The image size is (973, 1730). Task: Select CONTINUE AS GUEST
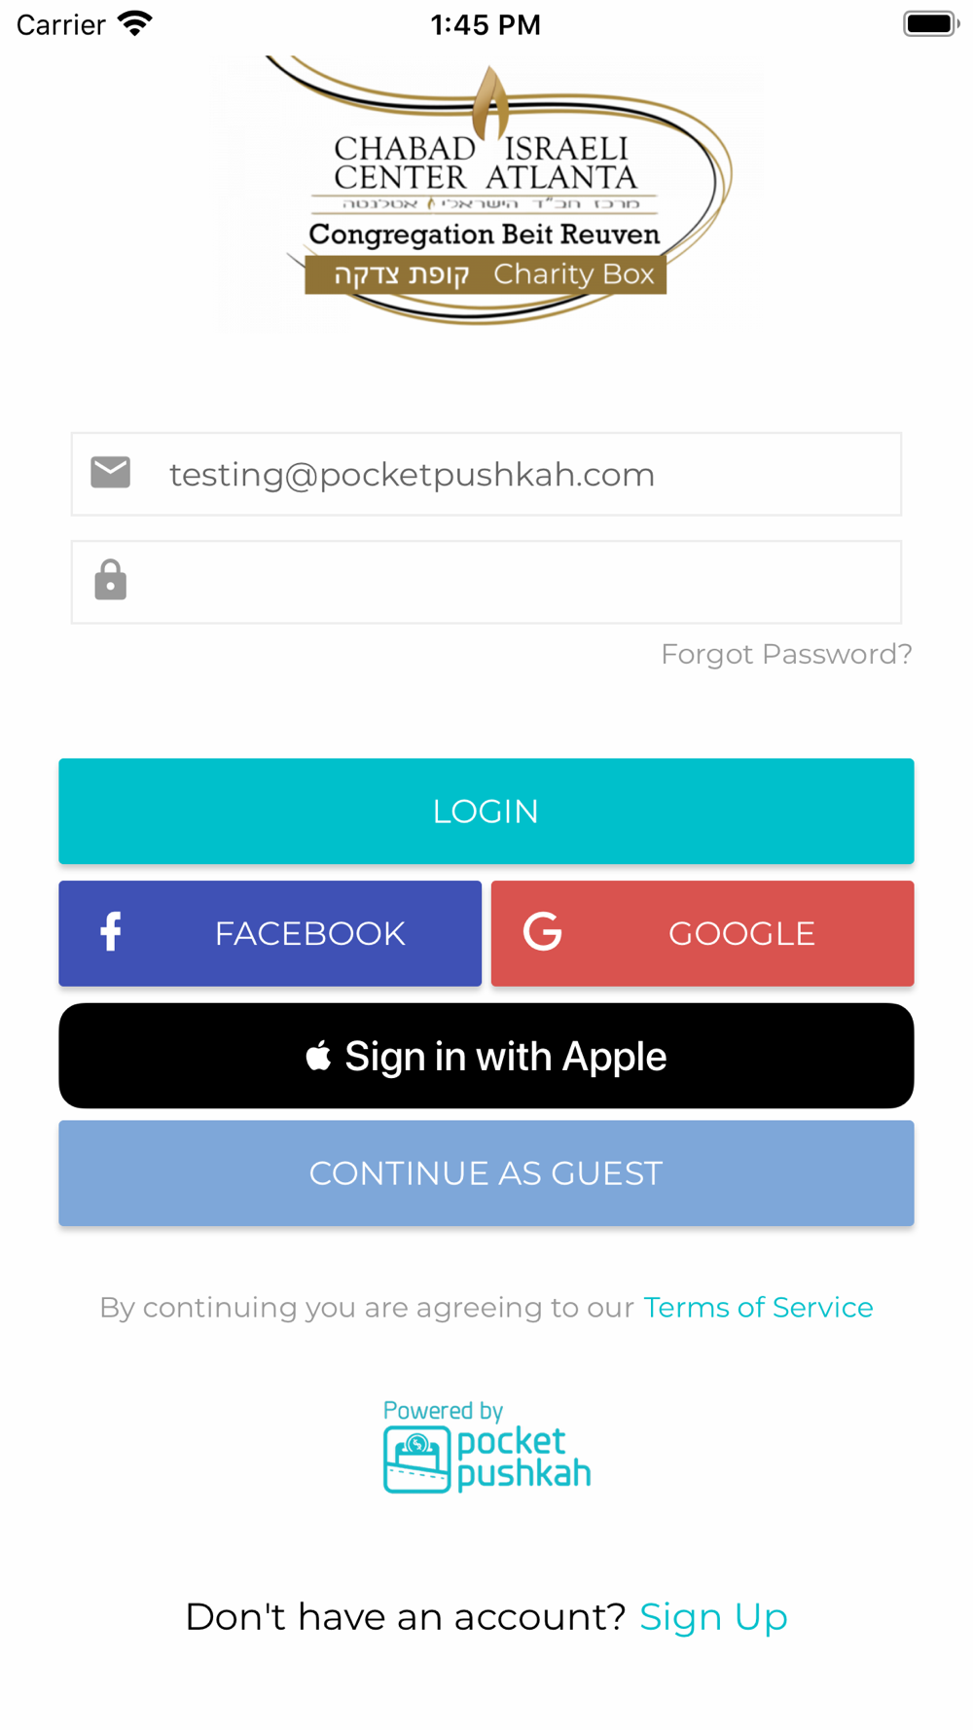[486, 1173]
